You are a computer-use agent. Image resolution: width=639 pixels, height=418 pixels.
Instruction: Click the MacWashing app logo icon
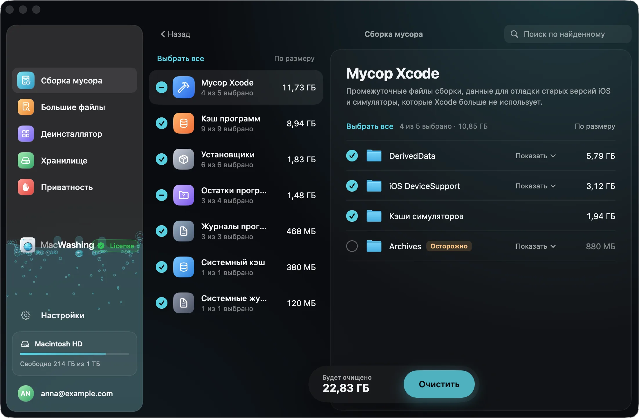pyautogui.click(x=28, y=245)
